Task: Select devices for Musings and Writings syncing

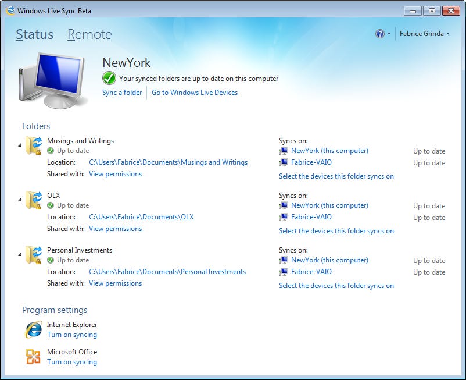Action: (336, 176)
